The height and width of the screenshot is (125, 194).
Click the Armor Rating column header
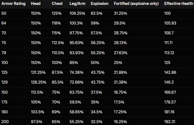[13, 4]
